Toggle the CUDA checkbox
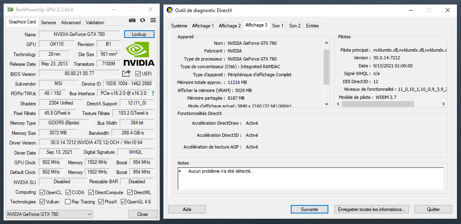The image size is (461, 224). [x=68, y=192]
